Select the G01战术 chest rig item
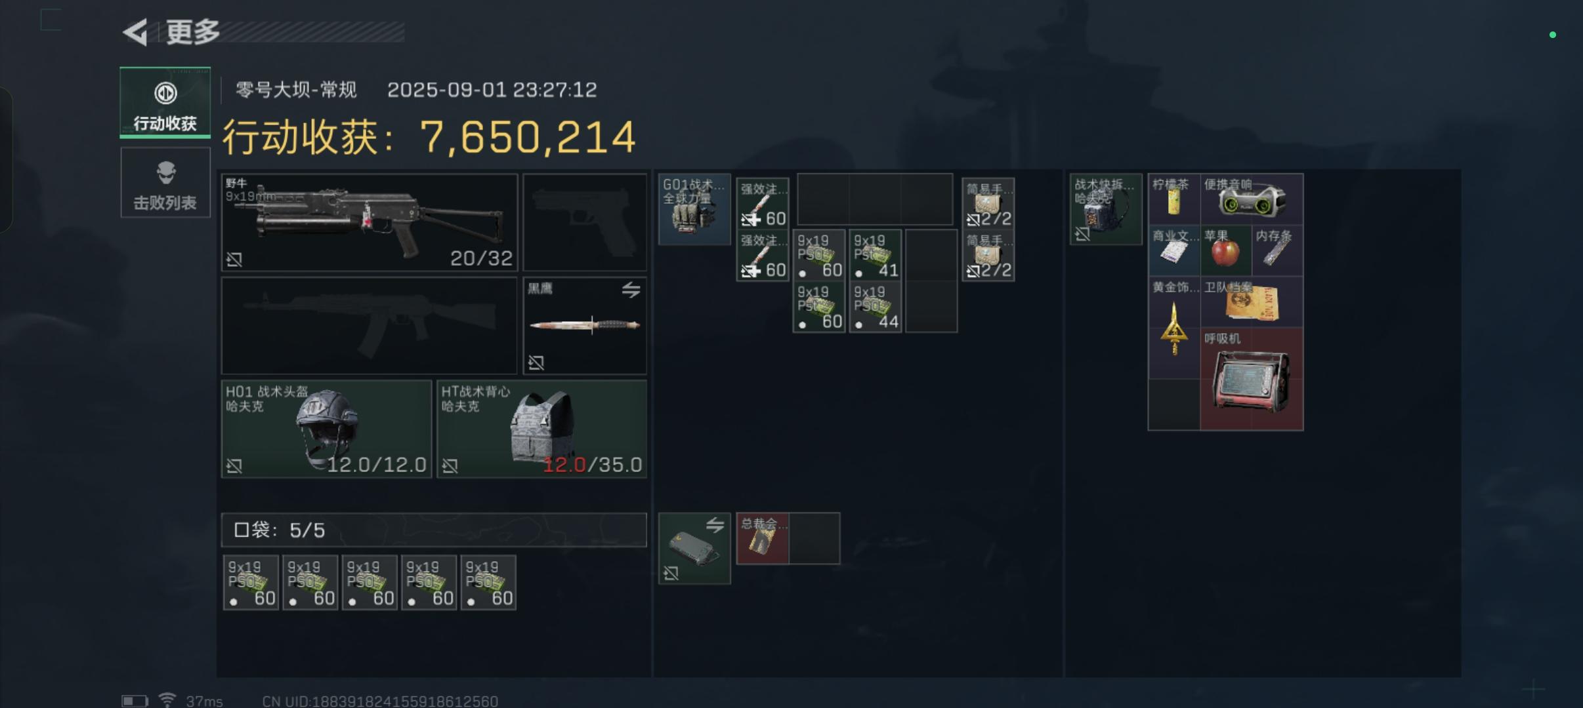Screen dimensions: 1583x708 (694, 209)
